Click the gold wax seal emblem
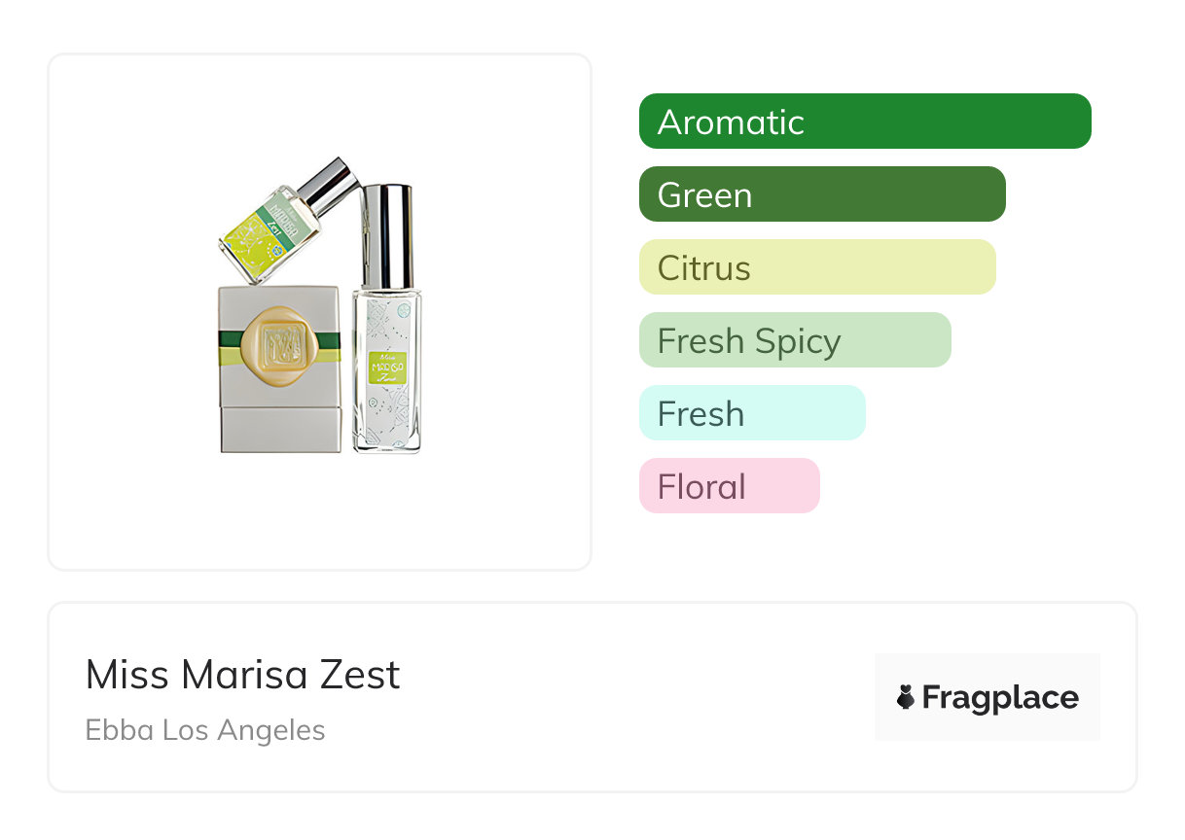Screen dimensions: 1185x840 [280, 342]
